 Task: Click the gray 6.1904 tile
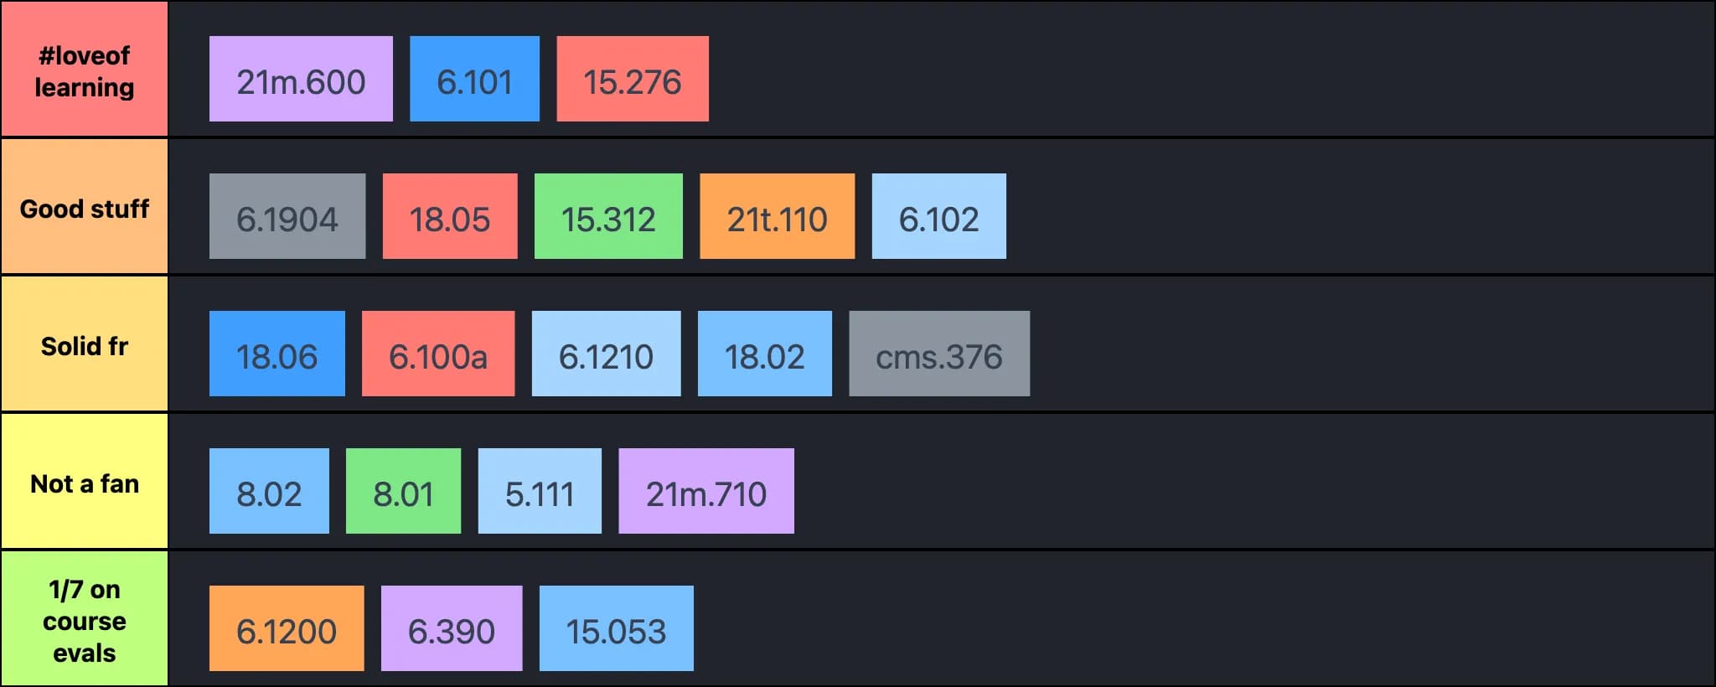point(287,216)
